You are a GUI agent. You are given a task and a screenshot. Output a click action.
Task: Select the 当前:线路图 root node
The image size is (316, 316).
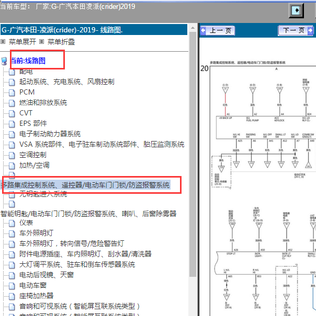[x=28, y=61]
